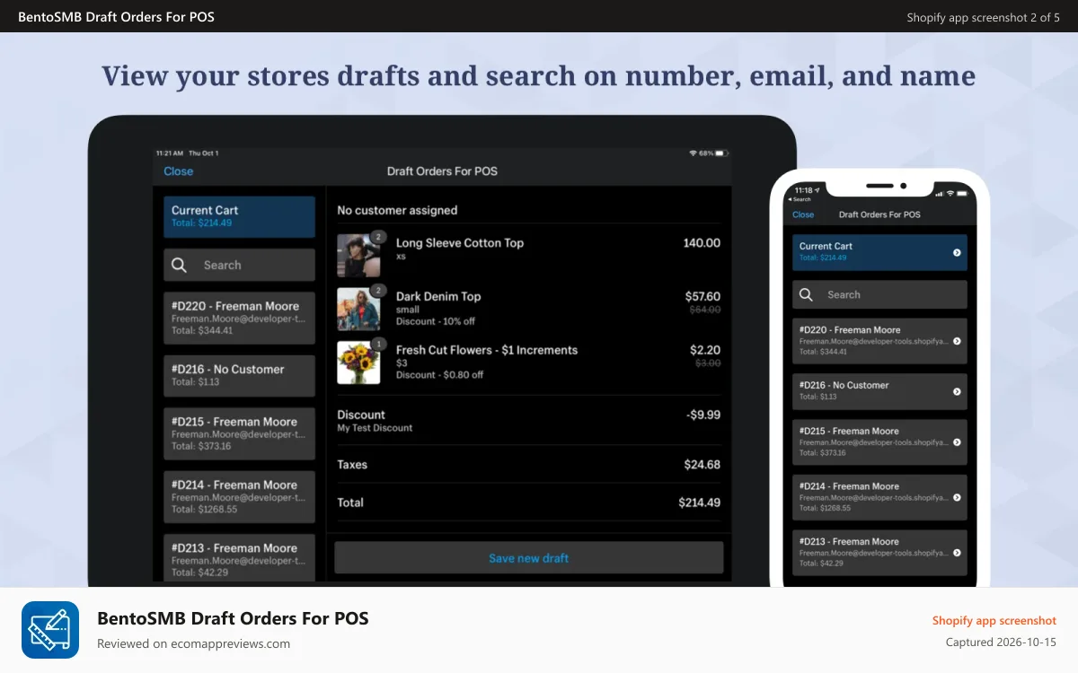1078x673 pixels.
Task: Open the phone Current Cart chevron
Action: 957,253
